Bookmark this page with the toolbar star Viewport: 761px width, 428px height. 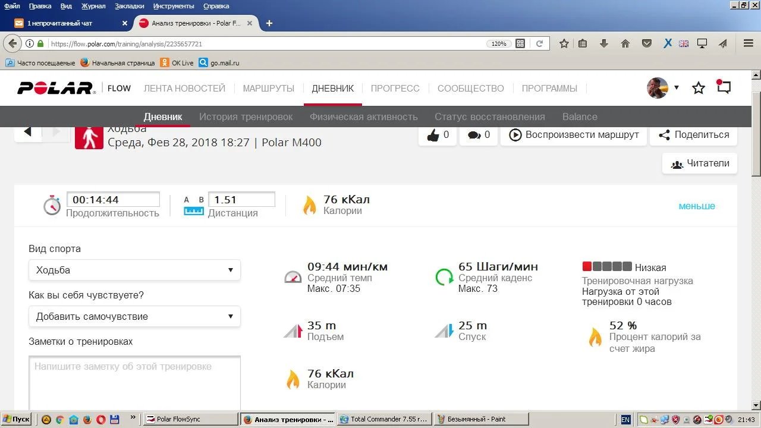coord(564,43)
